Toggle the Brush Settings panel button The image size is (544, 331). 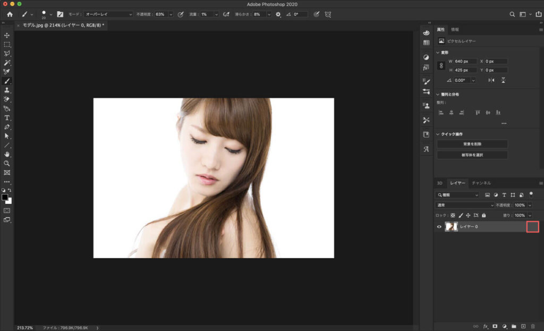(60, 14)
